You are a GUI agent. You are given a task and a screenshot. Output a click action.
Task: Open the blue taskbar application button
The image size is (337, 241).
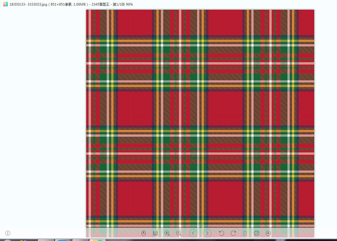(62, 240)
